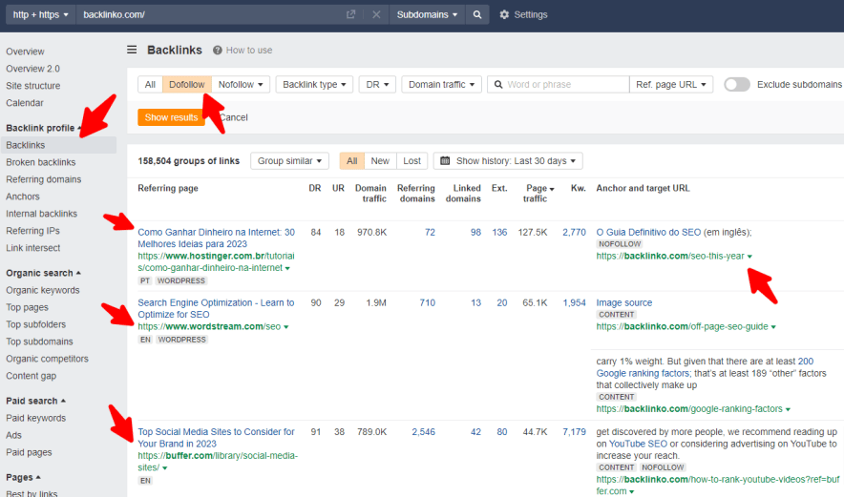This screenshot has height=497, width=844.
Task: Select the Lost links filter
Action: (411, 161)
